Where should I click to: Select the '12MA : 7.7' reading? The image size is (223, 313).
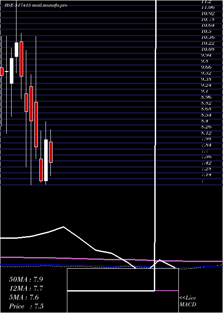pos(26,288)
